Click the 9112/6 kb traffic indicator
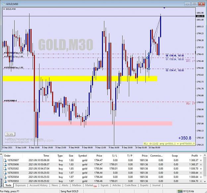This screenshot has width=207, height=193. click(x=188, y=191)
